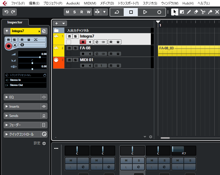Select the Mute X tool
220x175 pixels.
tap(217, 12)
